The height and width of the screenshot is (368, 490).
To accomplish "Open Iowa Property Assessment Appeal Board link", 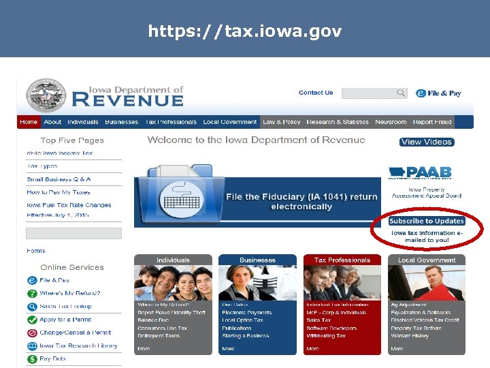I will (x=427, y=192).
